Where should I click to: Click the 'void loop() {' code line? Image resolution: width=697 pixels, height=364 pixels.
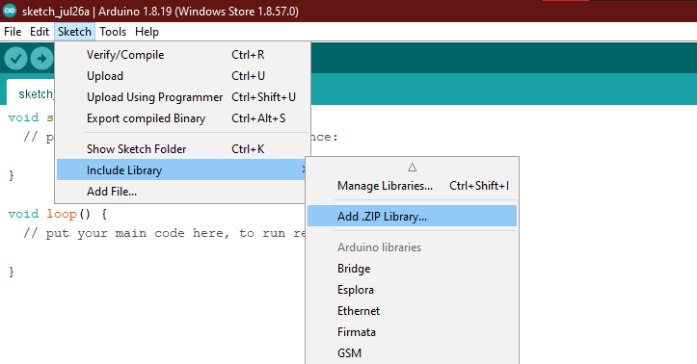pyautogui.click(x=58, y=214)
